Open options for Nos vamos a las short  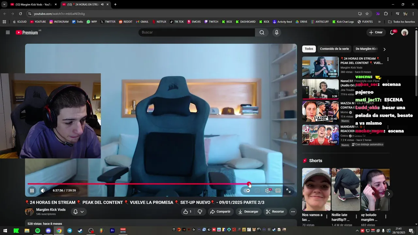pos(327,217)
